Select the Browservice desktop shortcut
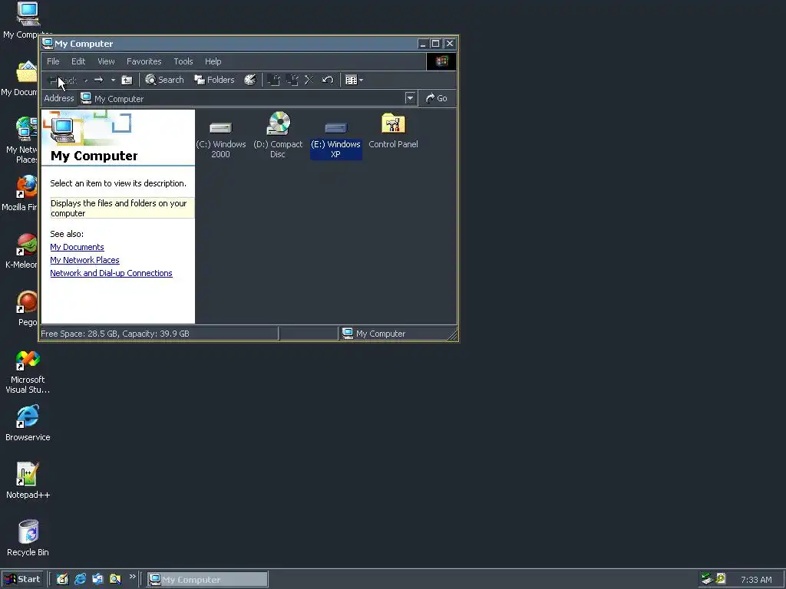This screenshot has height=589, width=786. (28, 423)
